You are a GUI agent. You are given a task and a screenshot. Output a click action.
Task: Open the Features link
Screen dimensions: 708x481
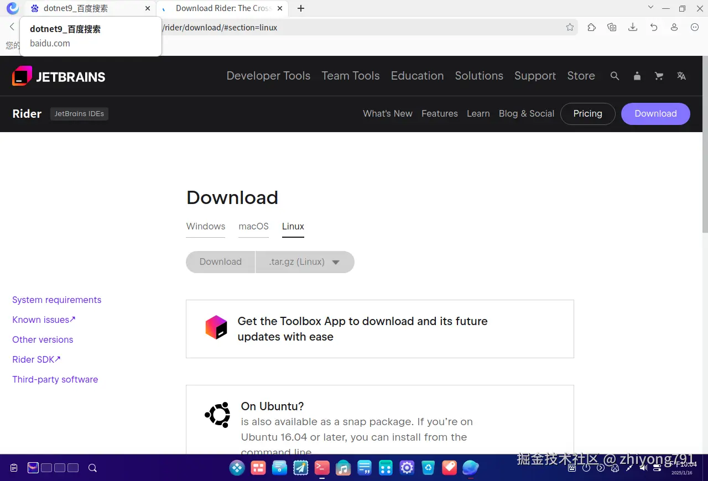tap(440, 114)
